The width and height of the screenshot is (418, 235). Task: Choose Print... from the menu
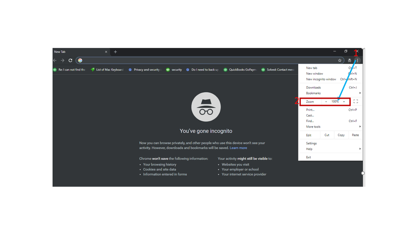pyautogui.click(x=331, y=110)
